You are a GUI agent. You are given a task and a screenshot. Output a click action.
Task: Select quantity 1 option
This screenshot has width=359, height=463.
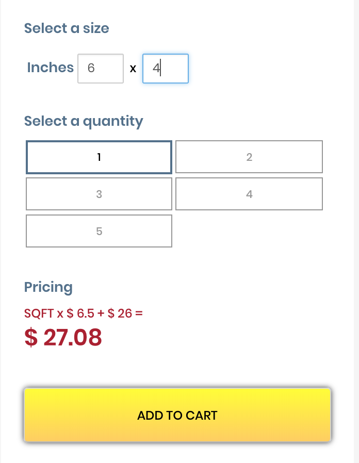tap(99, 157)
